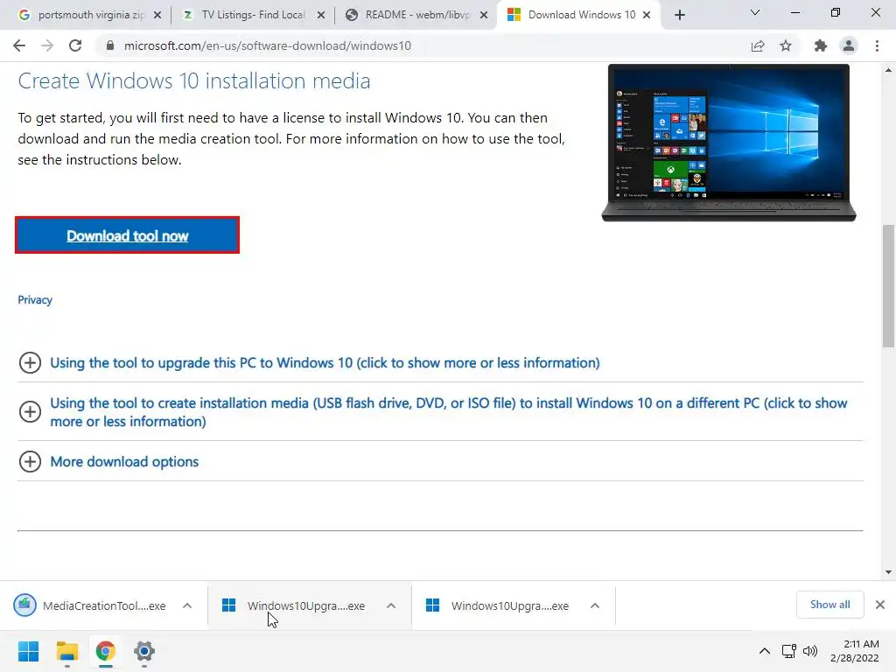Click the Windows 10 laptop image
896x672 pixels.
[x=729, y=143]
